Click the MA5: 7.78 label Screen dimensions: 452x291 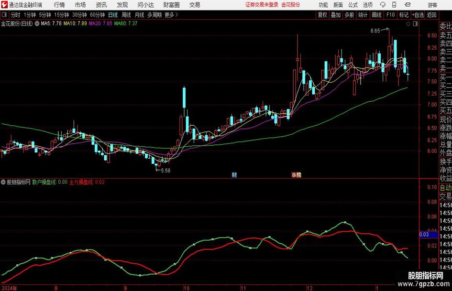(51, 23)
